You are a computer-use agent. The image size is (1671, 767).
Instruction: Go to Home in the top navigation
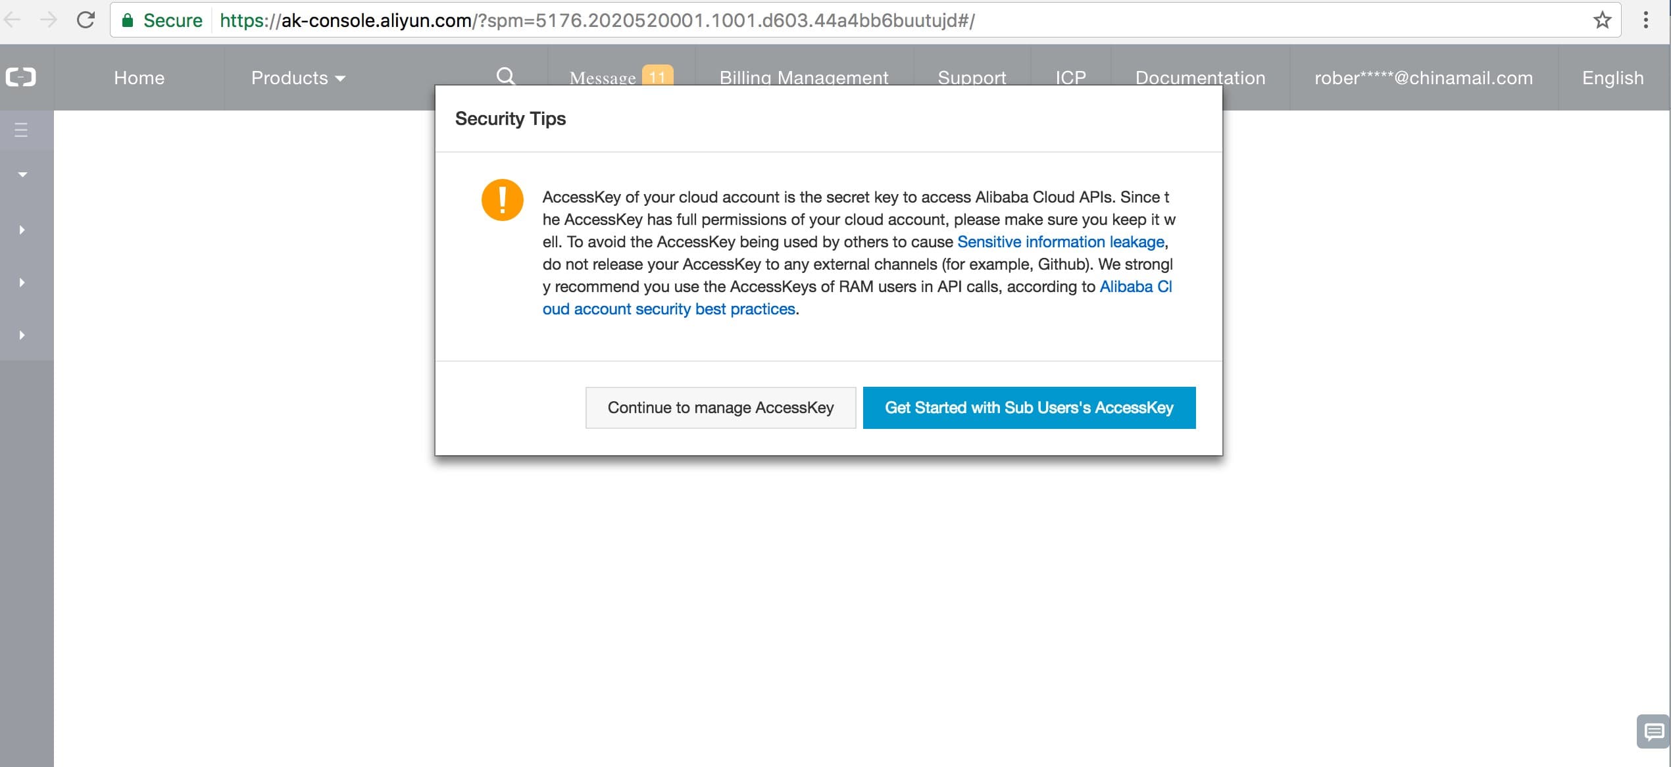pos(139,78)
